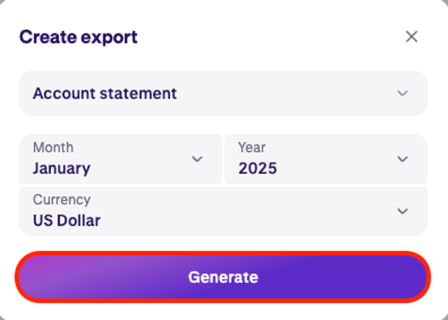Click the Year field label
This screenshot has height=320, width=448.
coord(252,147)
